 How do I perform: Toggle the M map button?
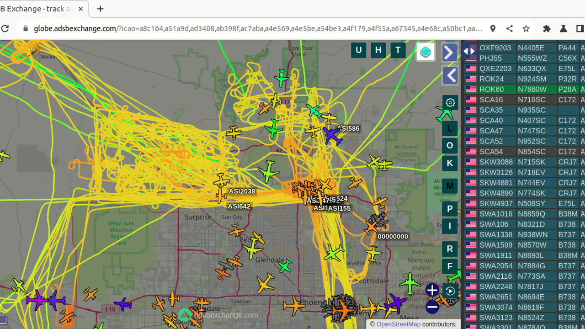(x=450, y=186)
